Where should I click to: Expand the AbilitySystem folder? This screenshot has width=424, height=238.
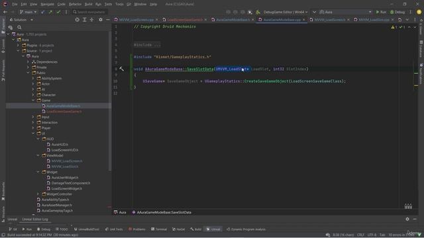coord(33,78)
